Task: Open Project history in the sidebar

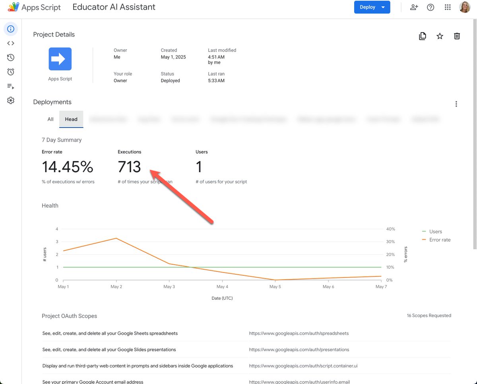Action: (11, 57)
